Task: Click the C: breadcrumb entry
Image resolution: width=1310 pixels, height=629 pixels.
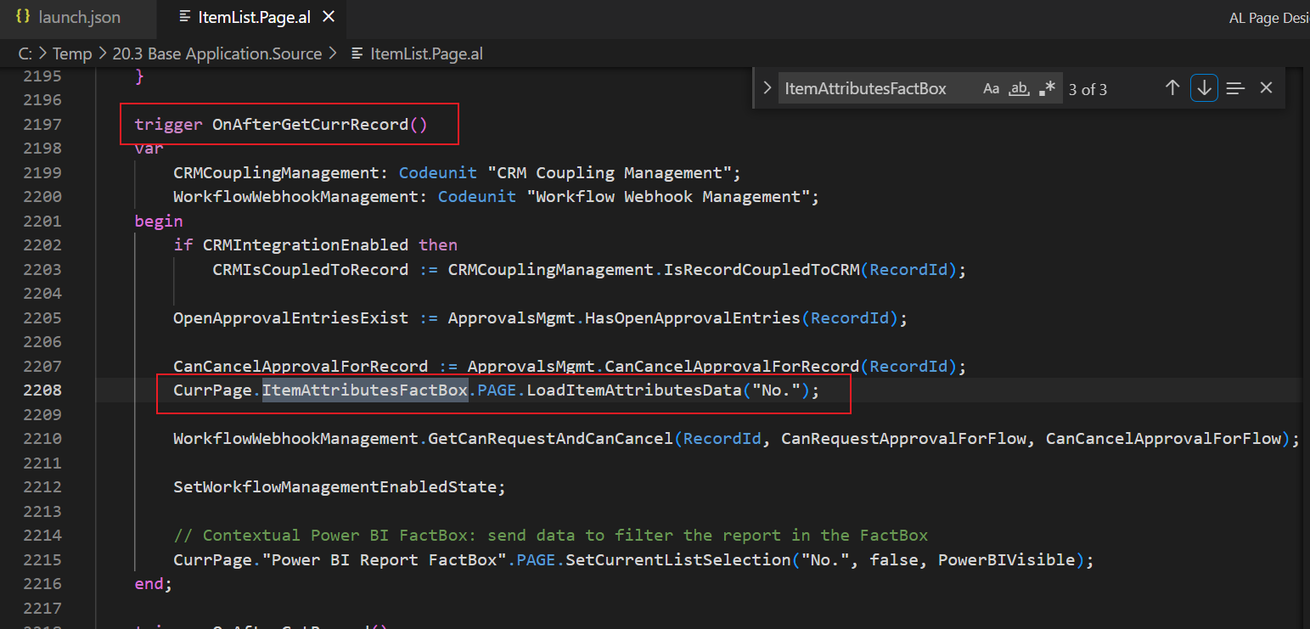Action: pos(25,53)
